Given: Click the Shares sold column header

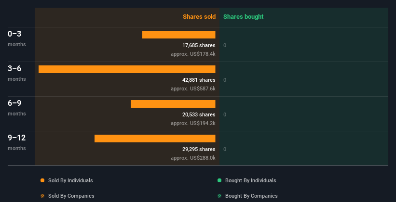Looking at the screenshot, I should tap(199, 17).
